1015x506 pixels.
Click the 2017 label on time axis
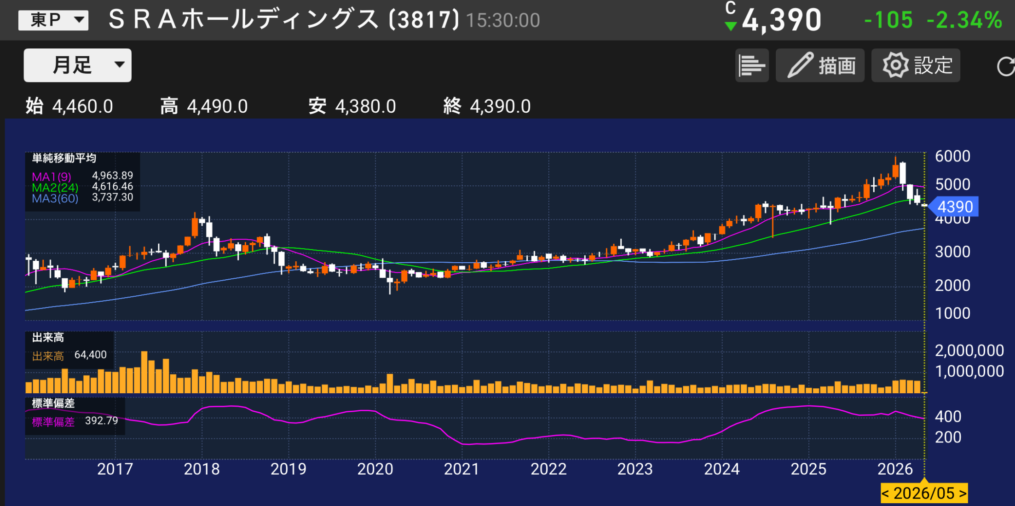(115, 469)
